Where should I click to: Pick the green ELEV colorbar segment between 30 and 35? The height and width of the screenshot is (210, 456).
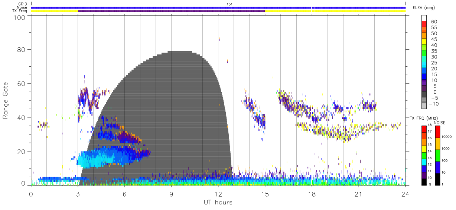tap(424, 52)
